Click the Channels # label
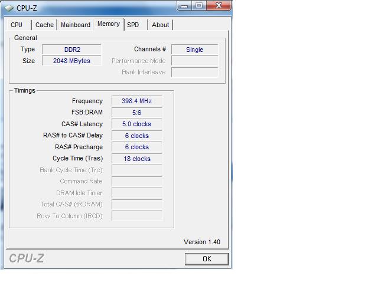This screenshot has width=378, height=302. pos(150,49)
